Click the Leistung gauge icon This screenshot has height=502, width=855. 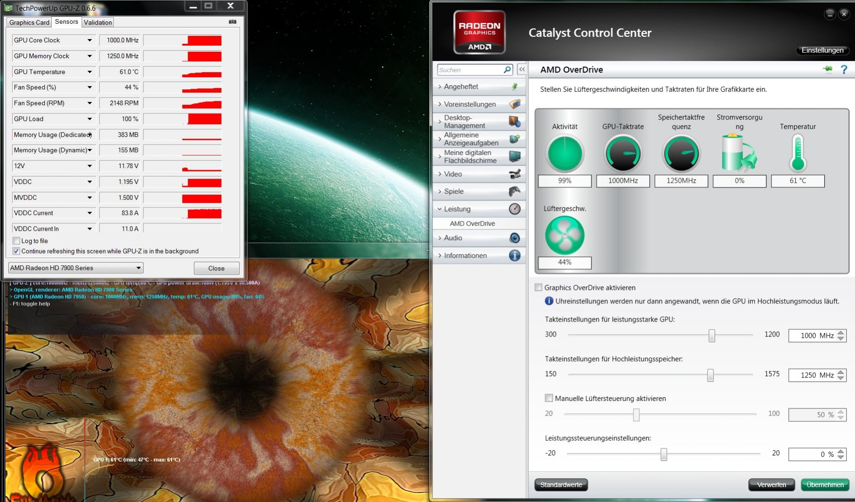[515, 209]
